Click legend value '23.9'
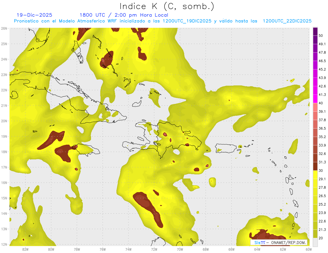 [x=322, y=213]
